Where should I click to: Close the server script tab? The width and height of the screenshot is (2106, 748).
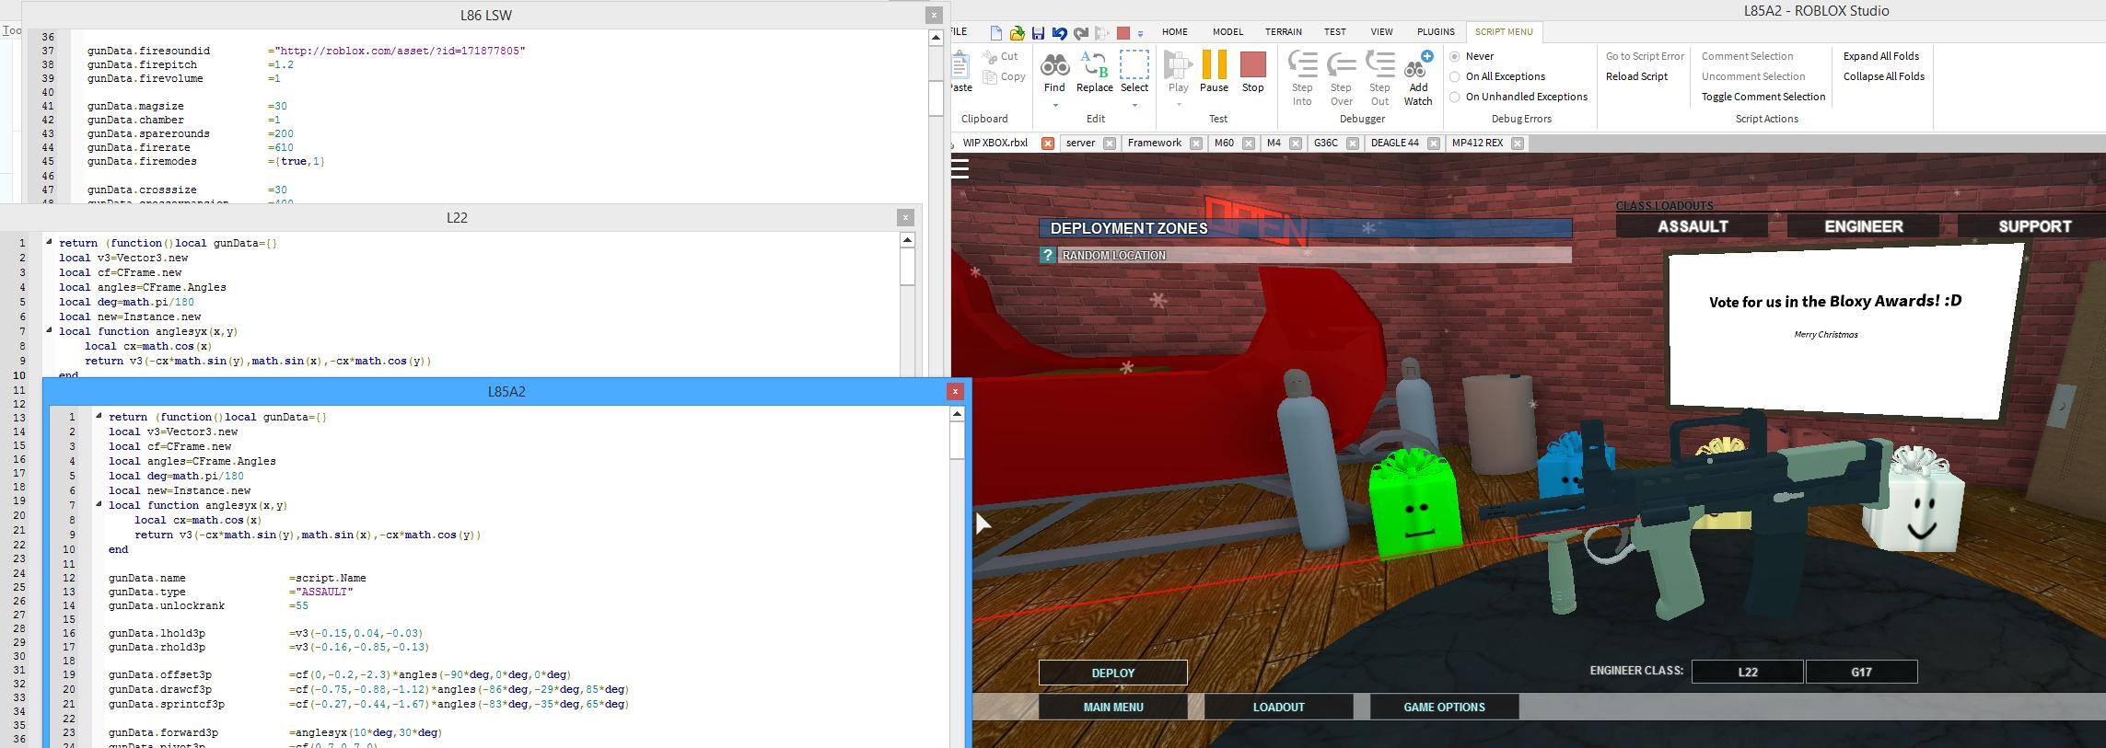point(1109,144)
